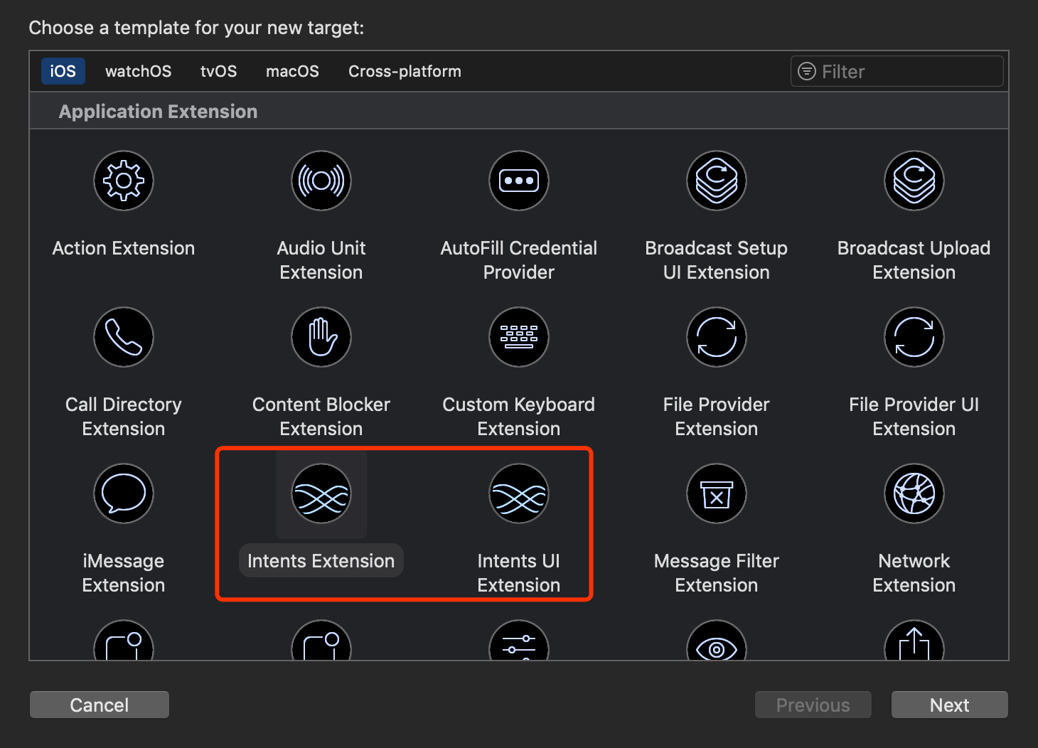Choose the Custom Keyboard Extension icon
This screenshot has width=1038, height=748.
(x=519, y=337)
